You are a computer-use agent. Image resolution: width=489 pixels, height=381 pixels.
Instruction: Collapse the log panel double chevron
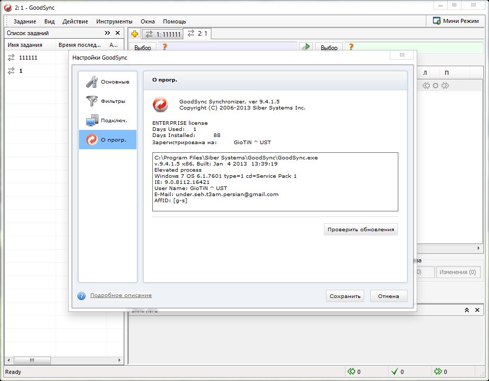tap(467, 310)
